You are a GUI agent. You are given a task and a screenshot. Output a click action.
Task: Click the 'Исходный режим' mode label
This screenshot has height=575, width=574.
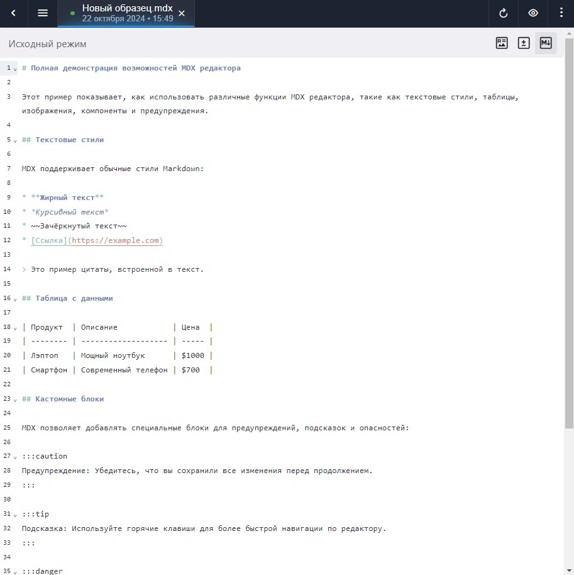(47, 44)
